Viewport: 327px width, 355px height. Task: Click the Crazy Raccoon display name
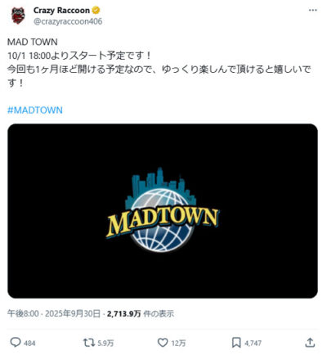click(x=61, y=11)
